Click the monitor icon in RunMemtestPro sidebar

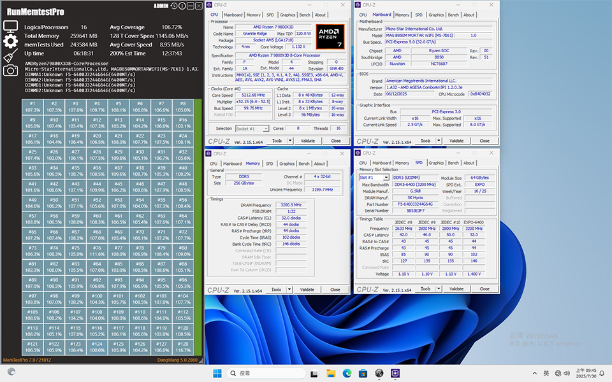click(x=10, y=25)
